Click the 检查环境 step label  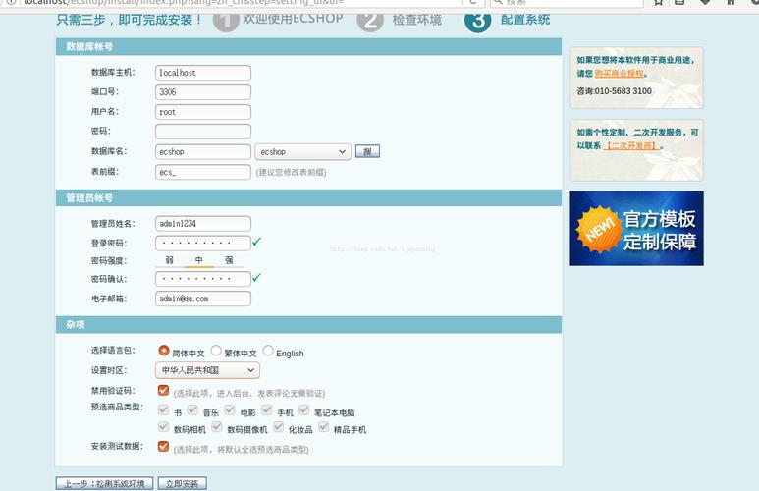coord(417,20)
